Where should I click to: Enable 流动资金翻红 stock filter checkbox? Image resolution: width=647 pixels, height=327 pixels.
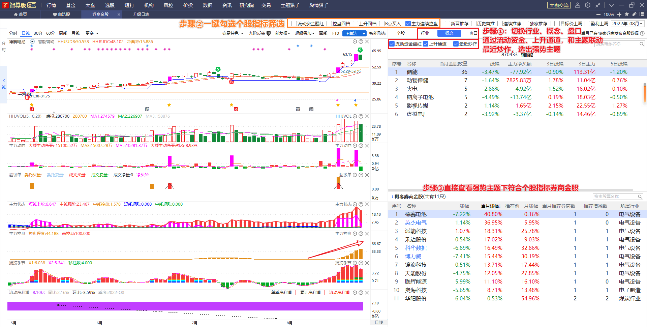pyautogui.click(x=294, y=24)
